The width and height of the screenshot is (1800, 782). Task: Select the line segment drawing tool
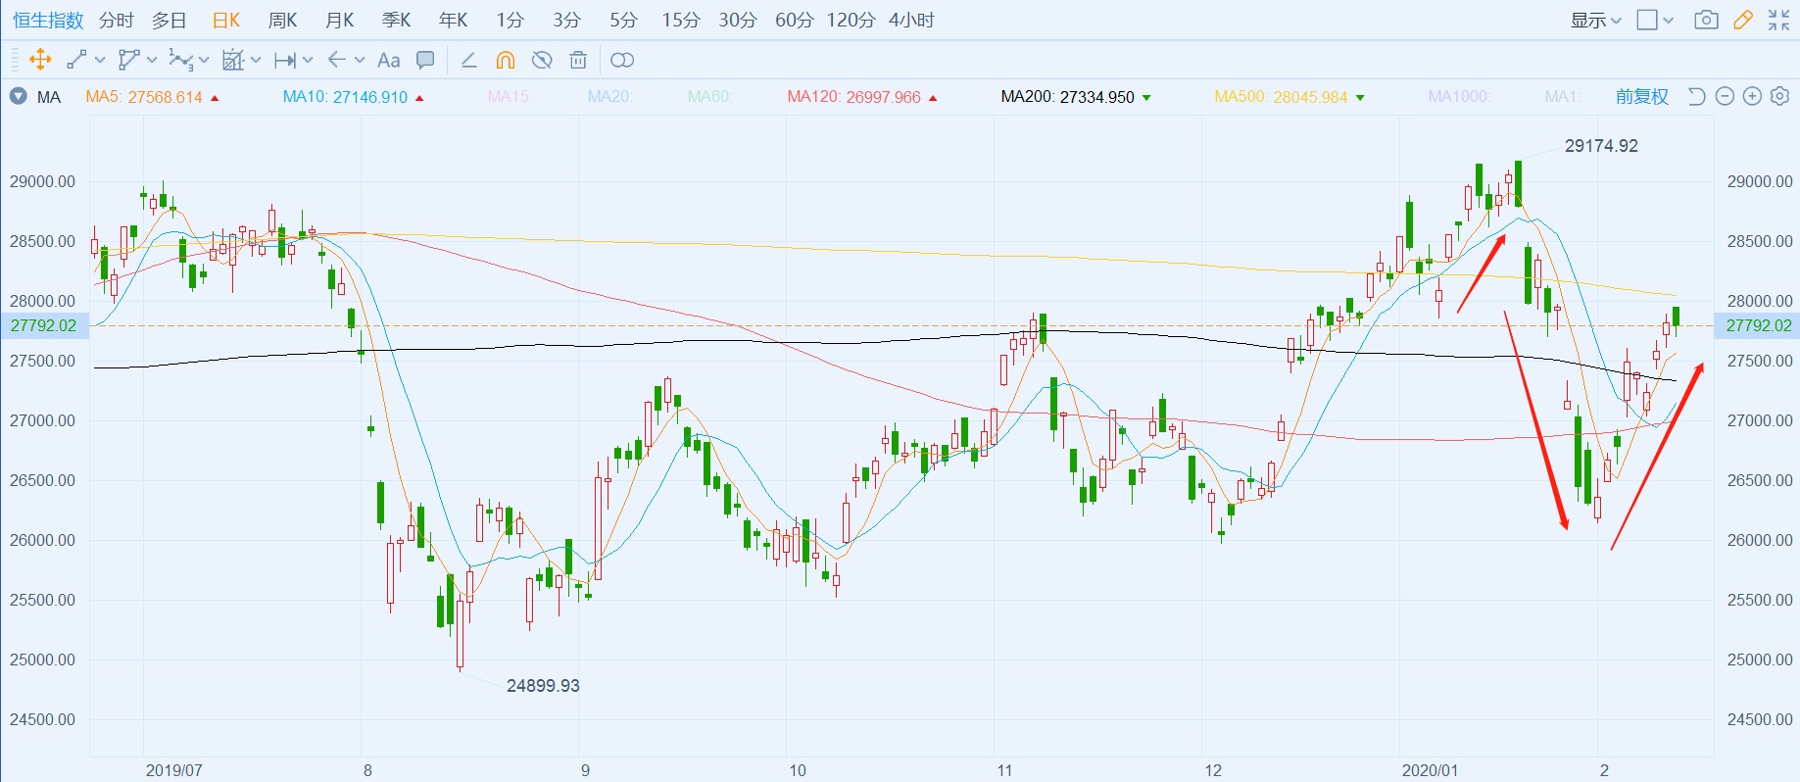point(76,60)
